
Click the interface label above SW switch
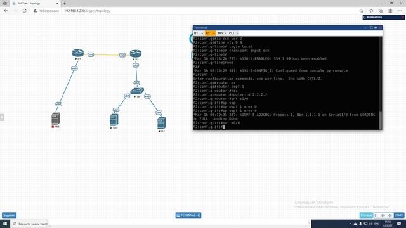[x=137, y=83]
